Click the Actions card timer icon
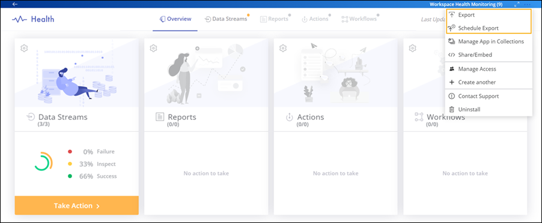 pos(289,117)
